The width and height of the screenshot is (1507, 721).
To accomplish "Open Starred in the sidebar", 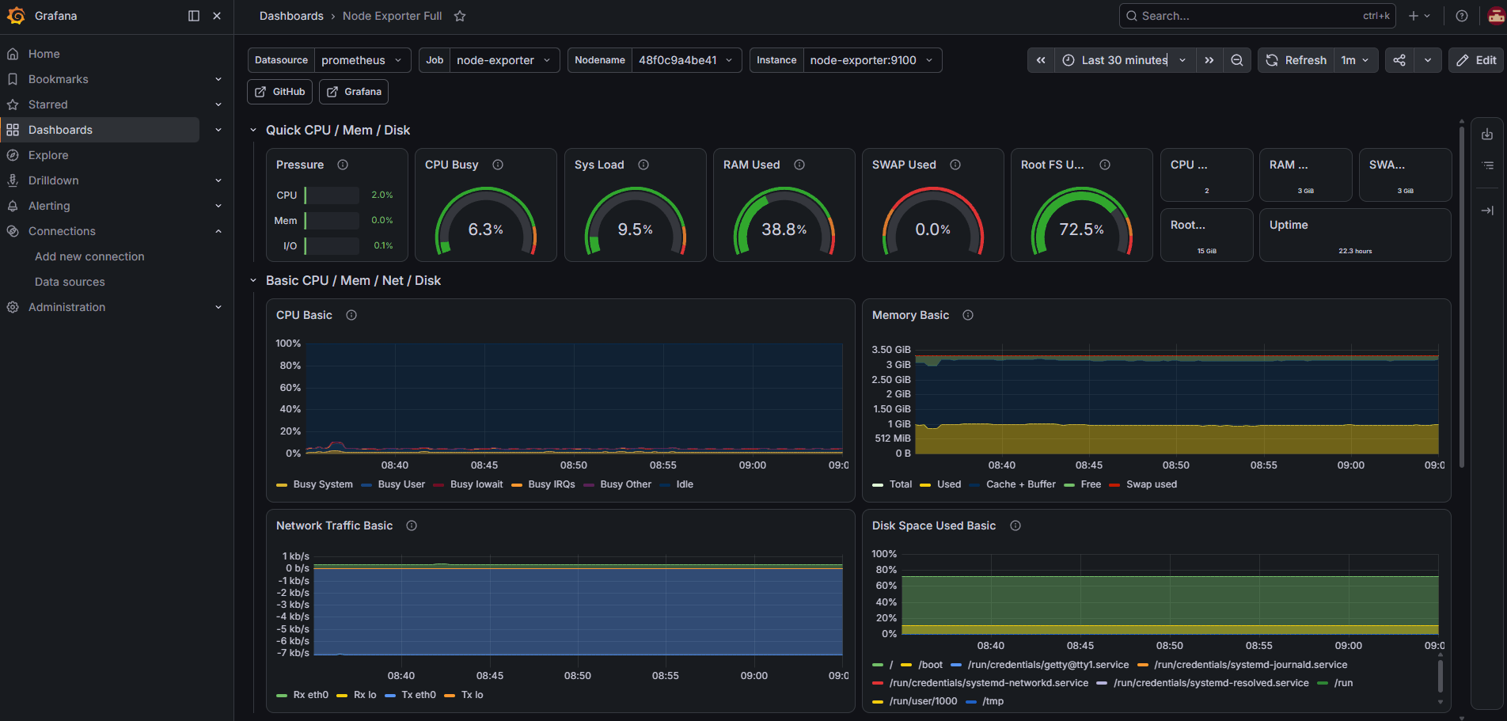I will point(48,104).
